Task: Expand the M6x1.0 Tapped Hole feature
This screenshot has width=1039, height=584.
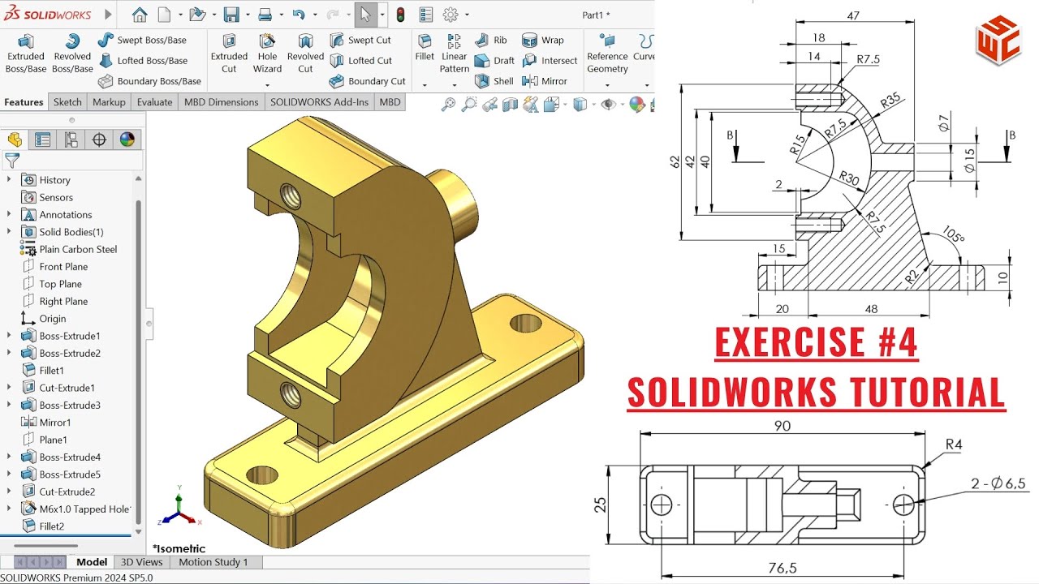Action: click(9, 509)
